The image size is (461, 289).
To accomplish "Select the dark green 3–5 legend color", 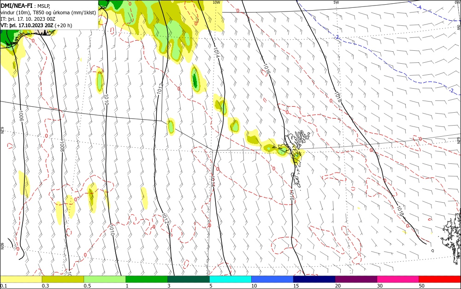I will coord(189,279).
